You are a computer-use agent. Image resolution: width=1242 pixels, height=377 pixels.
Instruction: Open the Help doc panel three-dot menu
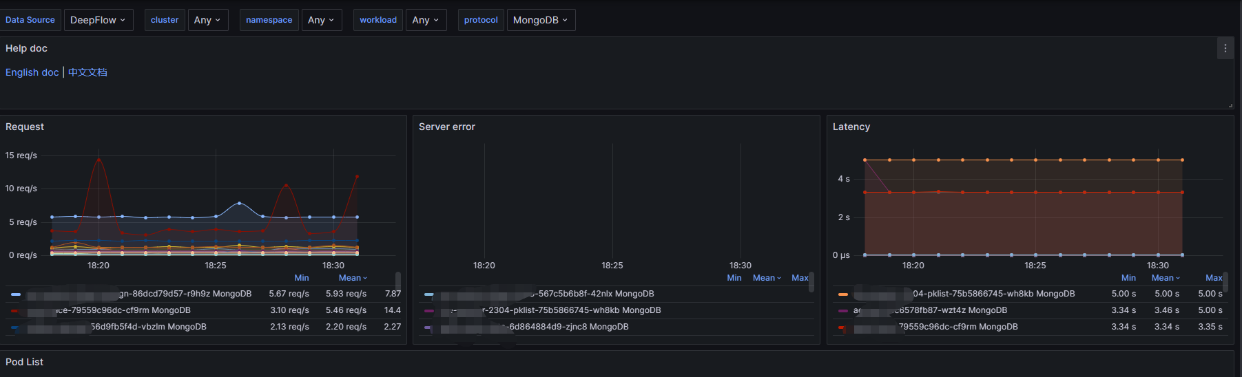point(1225,48)
